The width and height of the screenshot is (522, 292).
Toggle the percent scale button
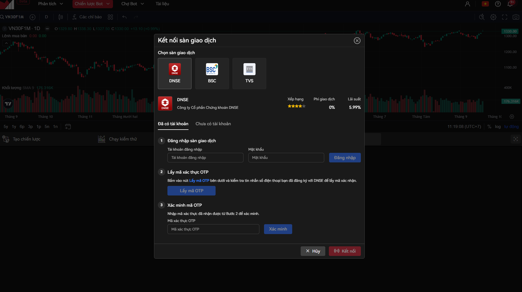pos(489,127)
